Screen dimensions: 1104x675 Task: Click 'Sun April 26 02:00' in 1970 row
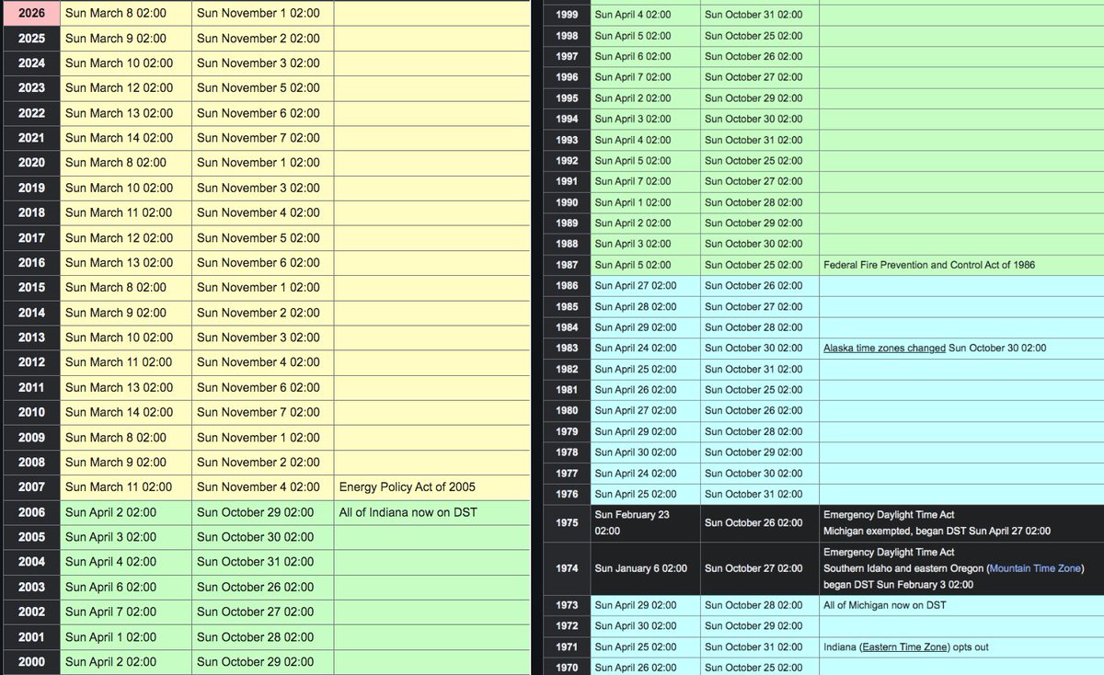636,668
